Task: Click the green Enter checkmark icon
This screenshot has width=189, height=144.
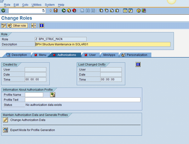Action: (3, 11)
